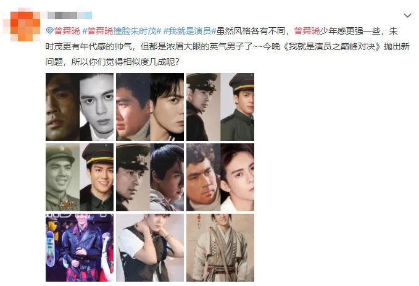Open the post options chevron dropdown
This screenshot has height=286, width=419.
pyautogui.click(x=407, y=15)
